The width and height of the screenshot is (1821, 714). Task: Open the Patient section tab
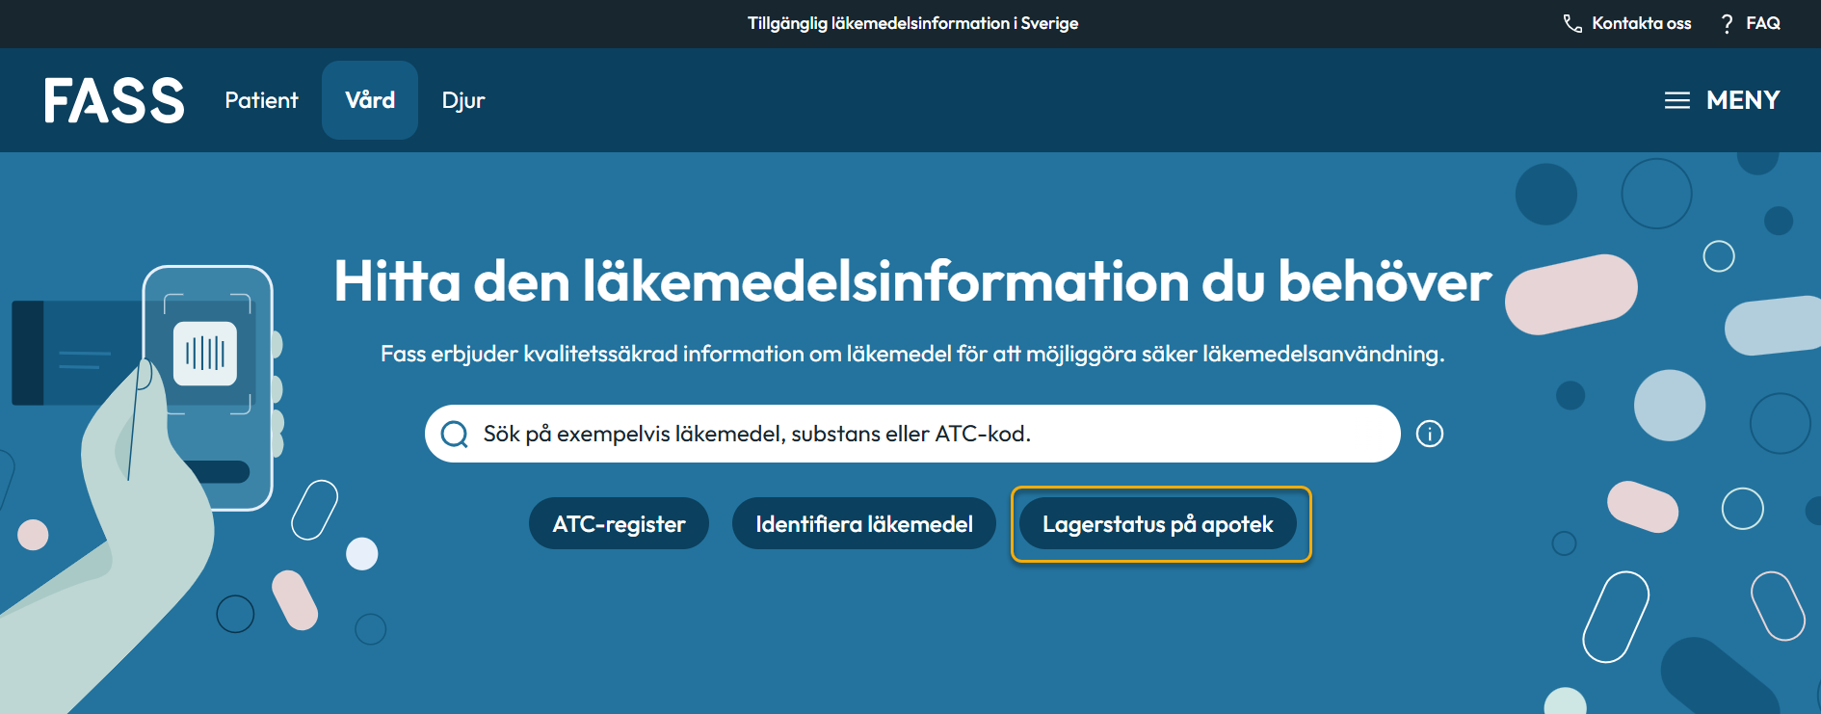pos(261,100)
